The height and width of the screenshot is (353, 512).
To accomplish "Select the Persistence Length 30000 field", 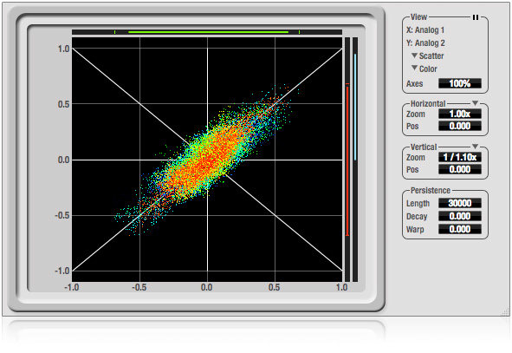I will pos(460,203).
